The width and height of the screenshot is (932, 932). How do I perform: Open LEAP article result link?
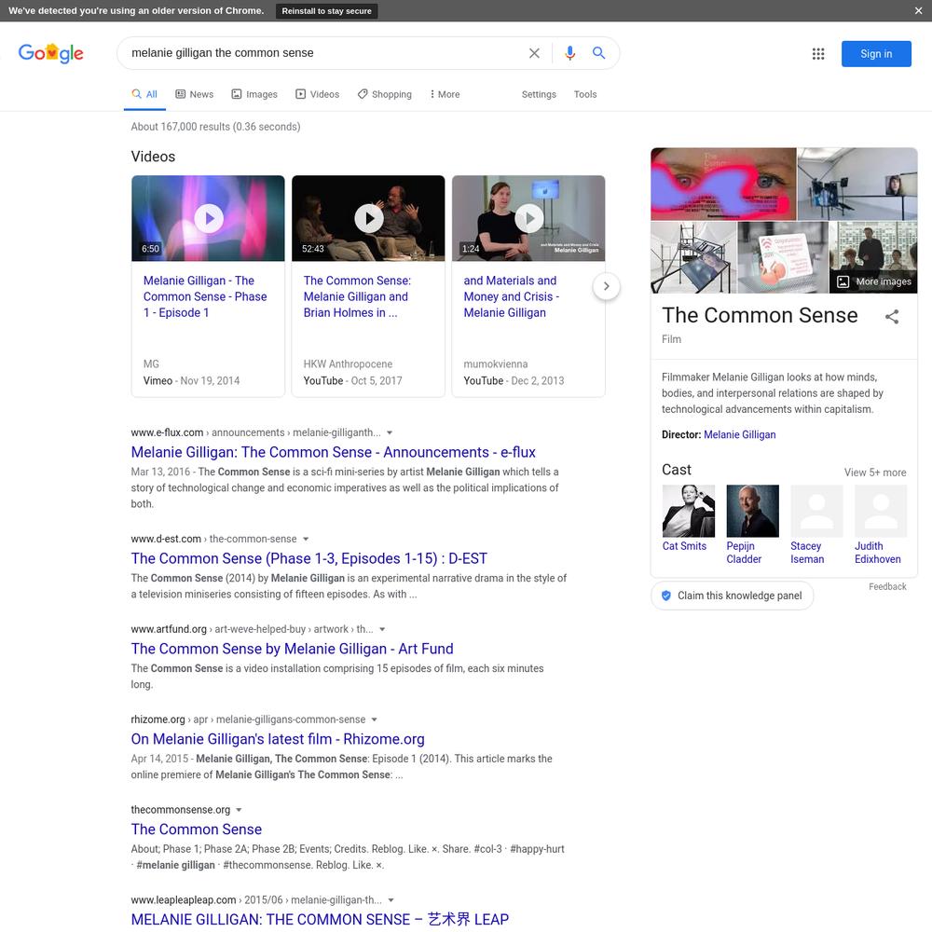(x=320, y=920)
